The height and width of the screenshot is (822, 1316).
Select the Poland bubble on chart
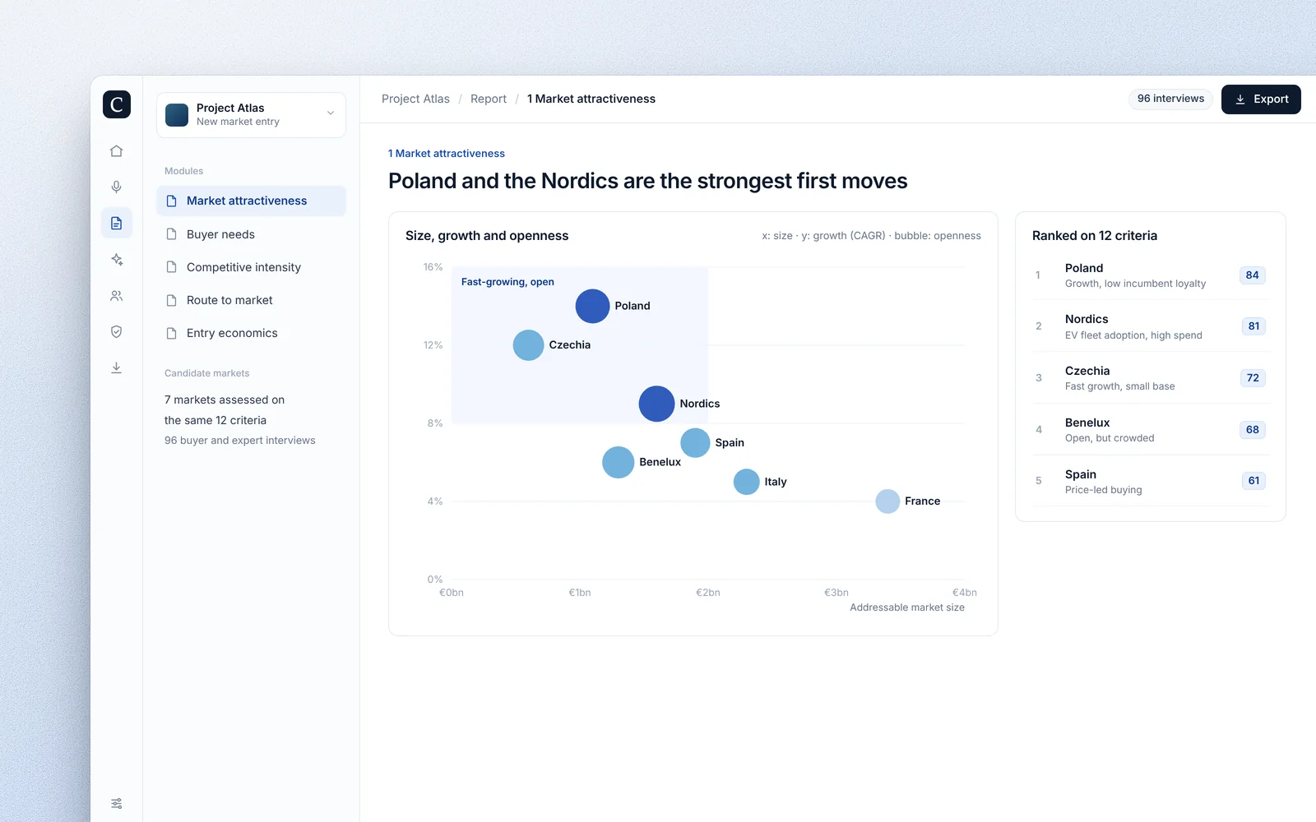coord(592,306)
